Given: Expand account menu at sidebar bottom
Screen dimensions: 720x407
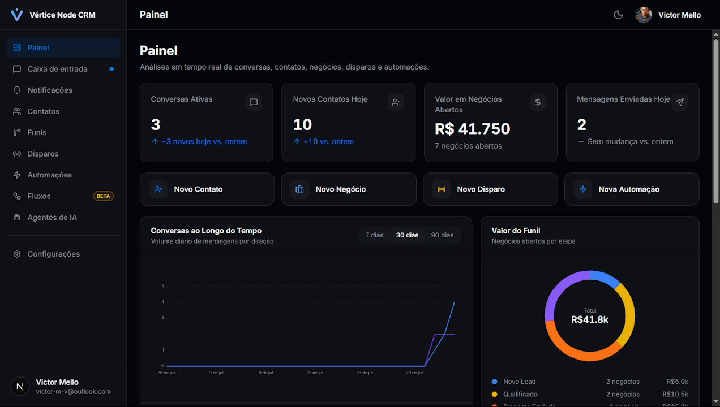Looking at the screenshot, I should pyautogui.click(x=63, y=387).
